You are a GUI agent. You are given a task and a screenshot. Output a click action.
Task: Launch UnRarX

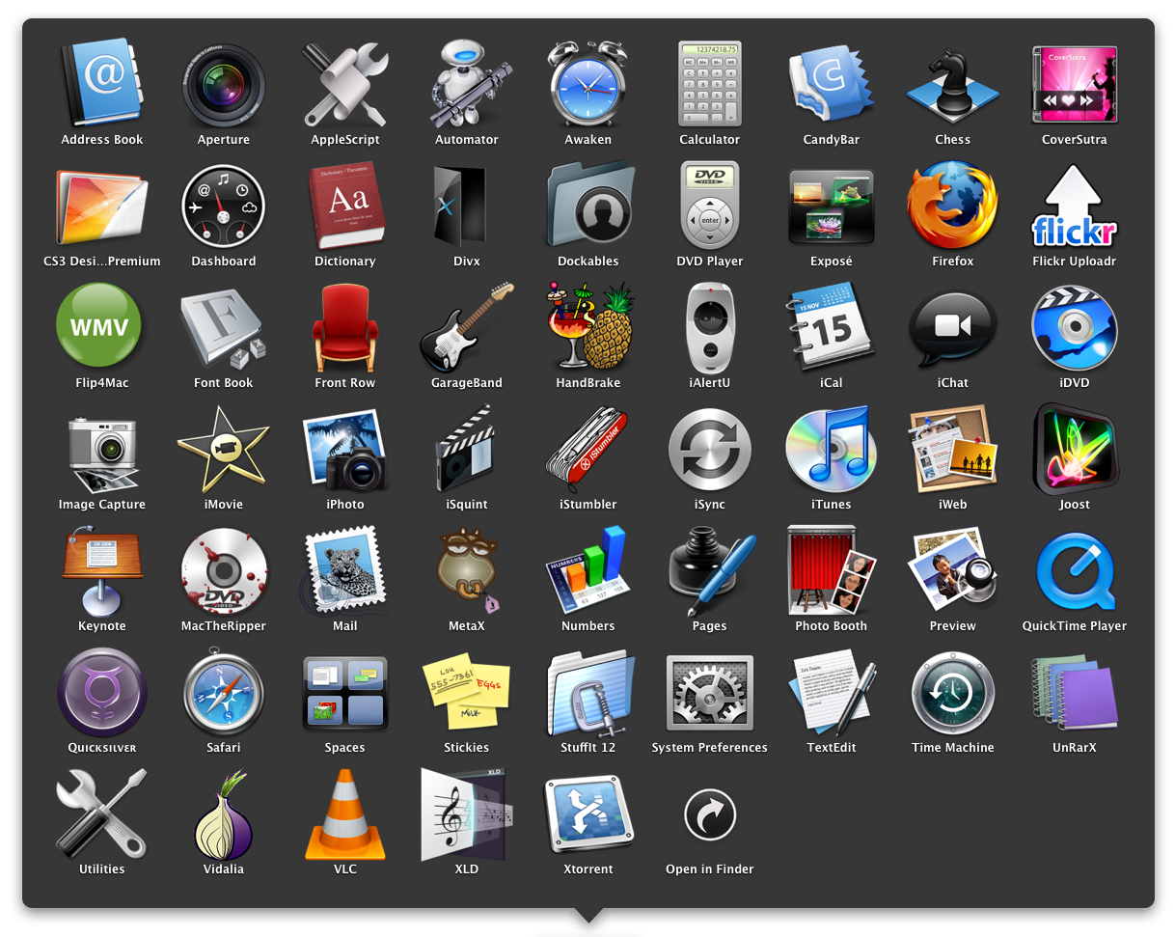tap(1075, 692)
